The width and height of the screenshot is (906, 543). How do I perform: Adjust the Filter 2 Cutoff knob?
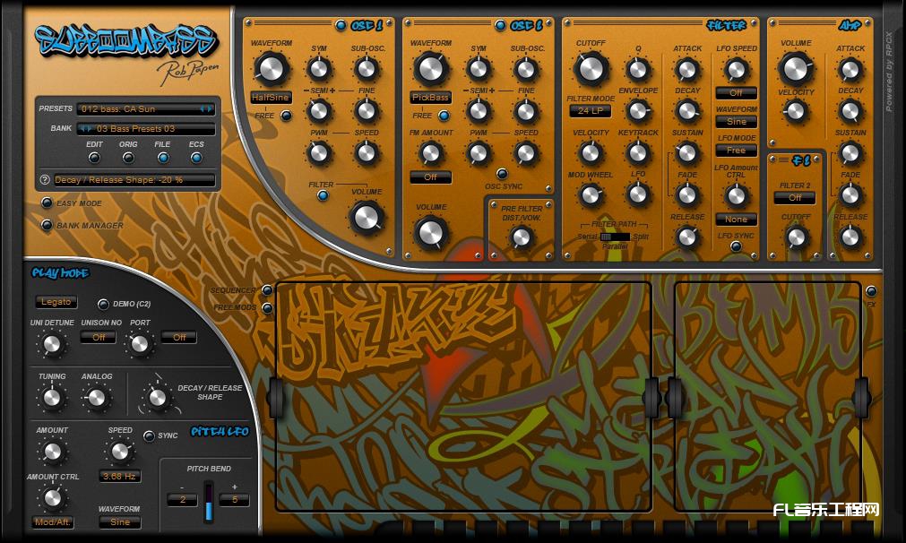796,238
